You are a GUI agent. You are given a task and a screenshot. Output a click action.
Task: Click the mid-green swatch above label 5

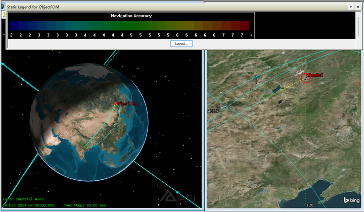pyautogui.click(x=131, y=26)
